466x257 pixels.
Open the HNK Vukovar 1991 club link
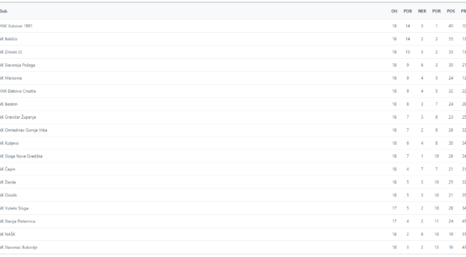(x=16, y=26)
